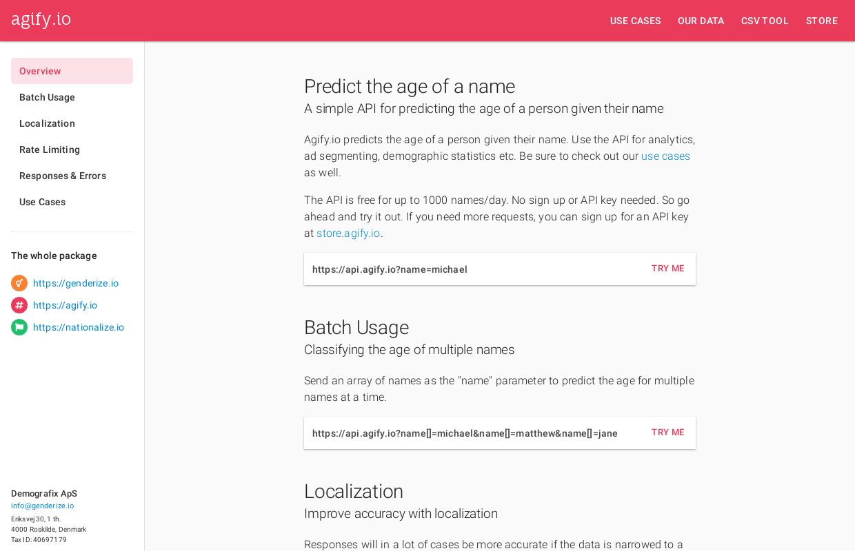Screen dimensions: 855x551
Task: Open the https://nationalize.io link
Action: point(79,327)
